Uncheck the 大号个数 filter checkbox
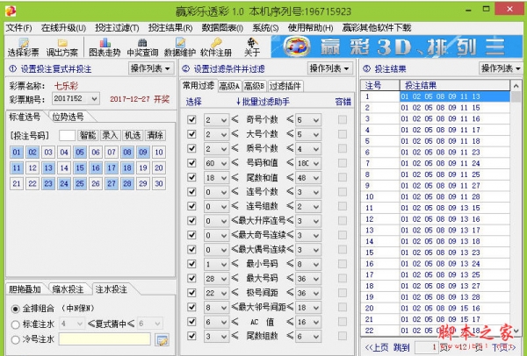The image size is (527, 356). 191,134
